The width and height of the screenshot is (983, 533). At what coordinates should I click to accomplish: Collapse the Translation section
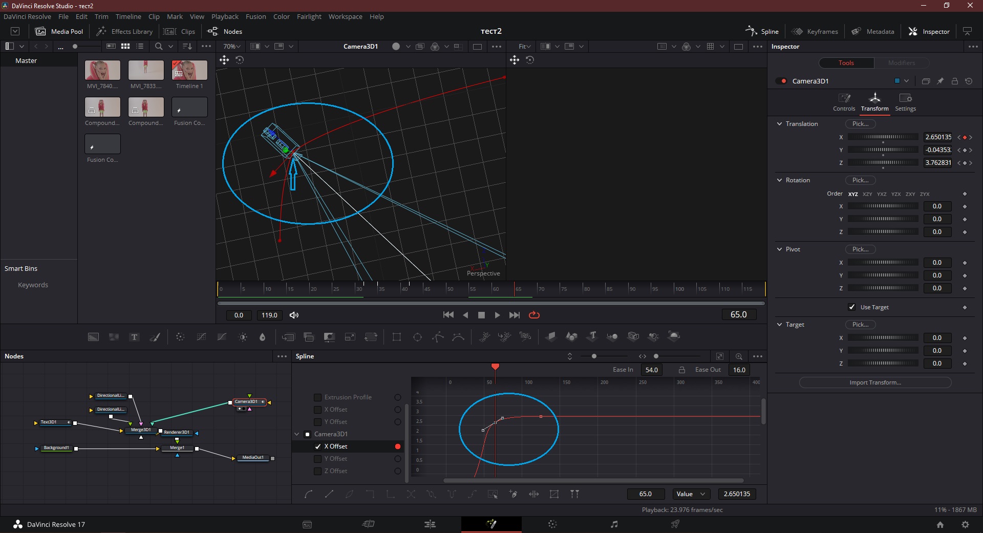point(779,124)
